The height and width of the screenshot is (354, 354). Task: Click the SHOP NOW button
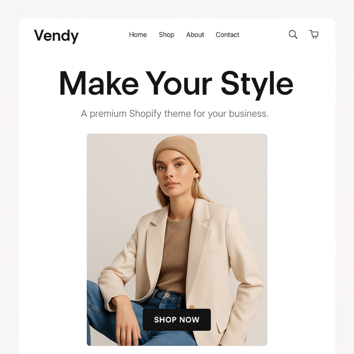click(x=177, y=319)
